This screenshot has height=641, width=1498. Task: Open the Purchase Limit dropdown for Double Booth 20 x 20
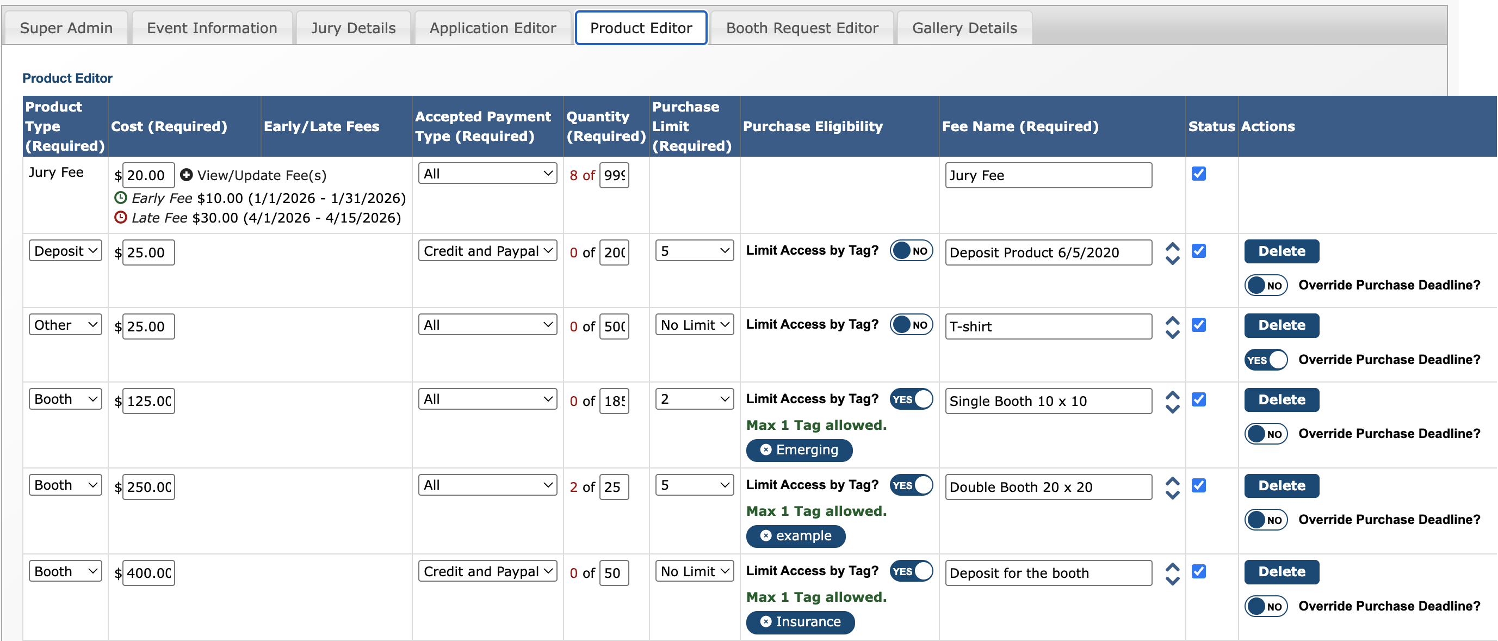[x=694, y=484]
